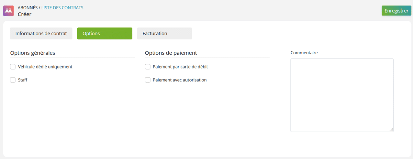
Task: Click the Staff label text
Action: tap(23, 80)
